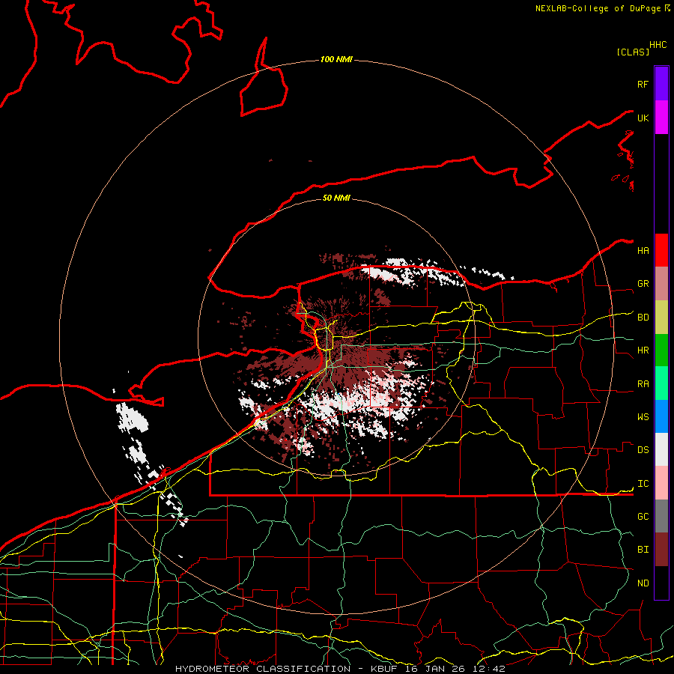Image resolution: width=674 pixels, height=674 pixels.
Task: Click the GR legend label text
Action: pos(643,284)
